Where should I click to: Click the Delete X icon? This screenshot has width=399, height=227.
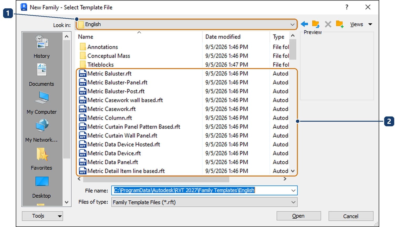click(328, 24)
